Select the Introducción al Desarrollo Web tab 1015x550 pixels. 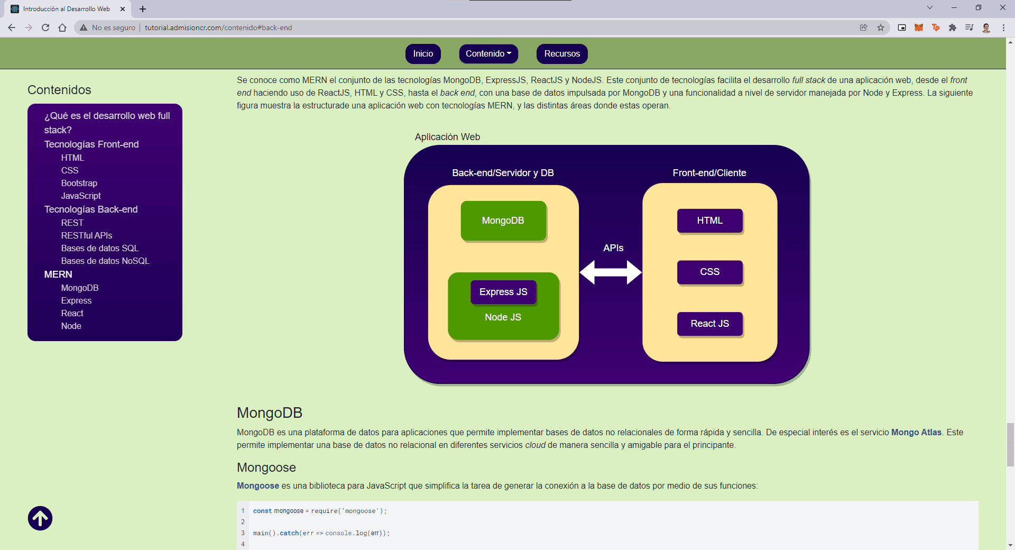(67, 9)
